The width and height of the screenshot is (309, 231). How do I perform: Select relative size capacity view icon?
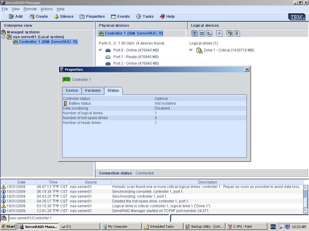[x=209, y=33]
